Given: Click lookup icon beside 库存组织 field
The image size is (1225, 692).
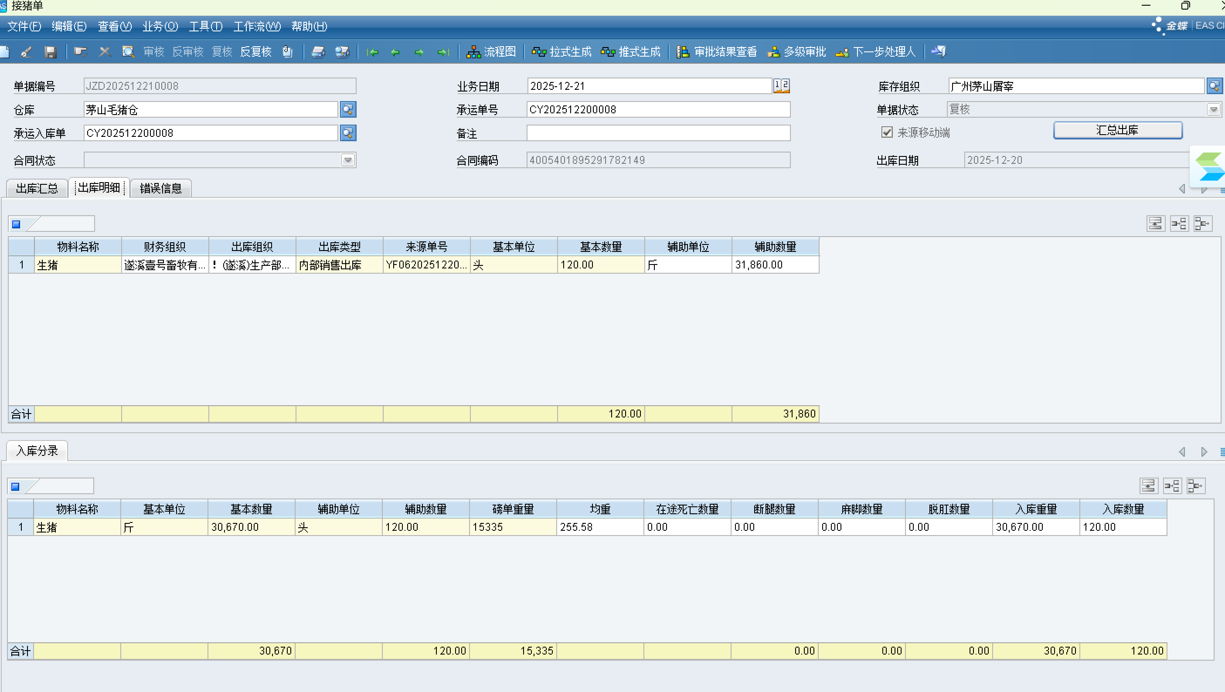Looking at the screenshot, I should [x=1214, y=86].
